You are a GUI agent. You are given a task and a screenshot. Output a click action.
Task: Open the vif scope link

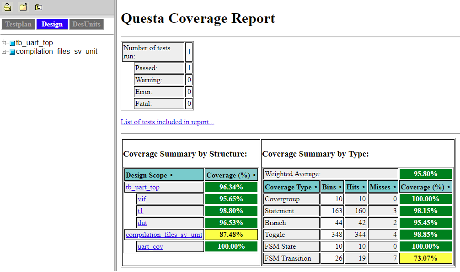142,199
